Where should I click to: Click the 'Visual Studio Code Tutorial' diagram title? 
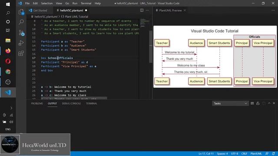[215, 31]
